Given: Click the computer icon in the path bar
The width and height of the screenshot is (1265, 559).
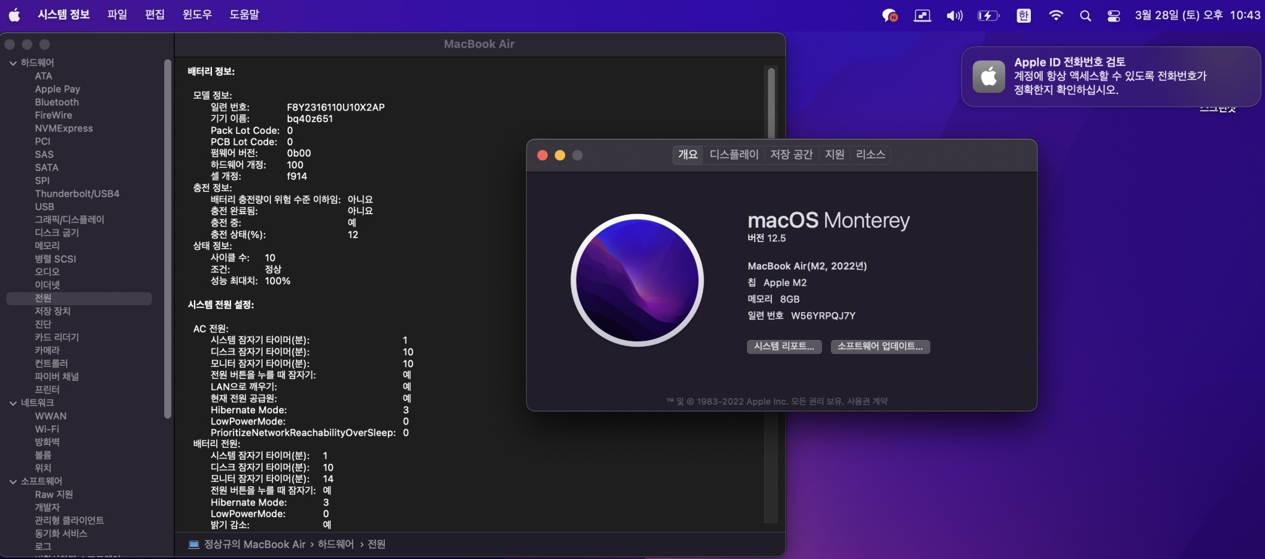Looking at the screenshot, I should pyautogui.click(x=194, y=544).
